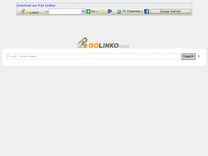Viewport: 208px width, 156px height.
Task: Clear the search using the X icon
Action: pos(199,56)
